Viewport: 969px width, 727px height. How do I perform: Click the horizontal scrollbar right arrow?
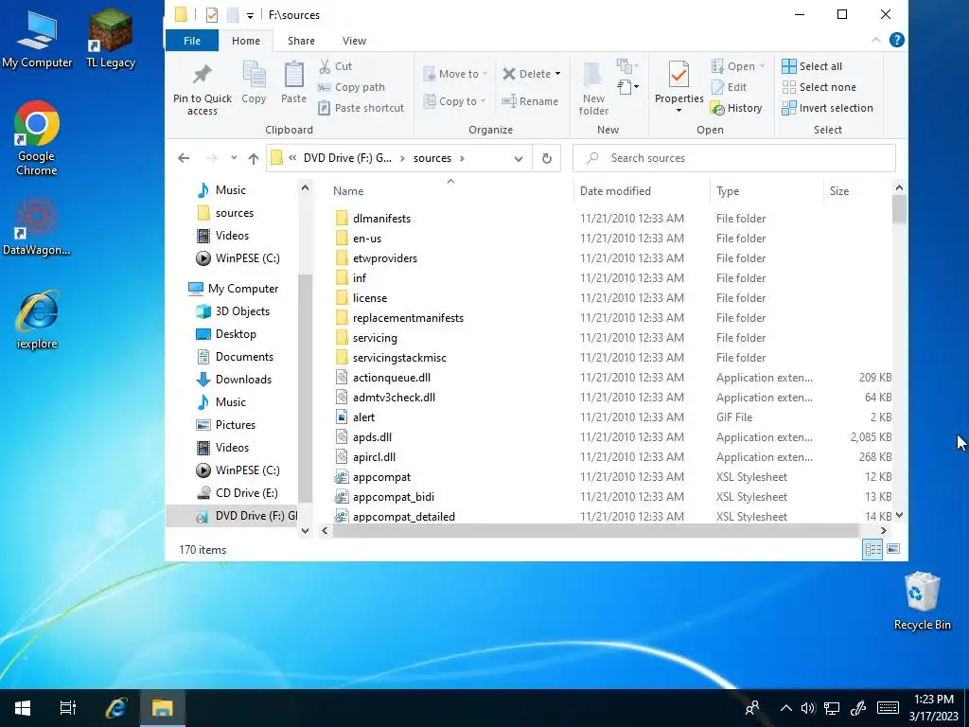pos(883,530)
